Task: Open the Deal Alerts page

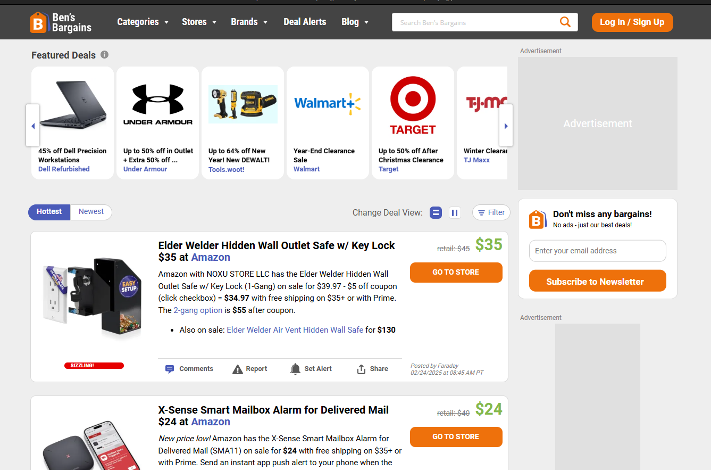Action: (x=305, y=22)
